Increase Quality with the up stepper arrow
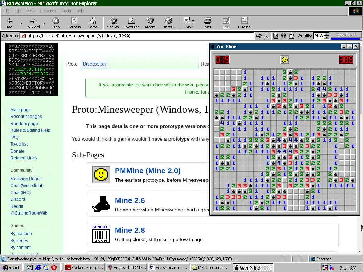This screenshot has width=363, height=272. pos(326,34)
